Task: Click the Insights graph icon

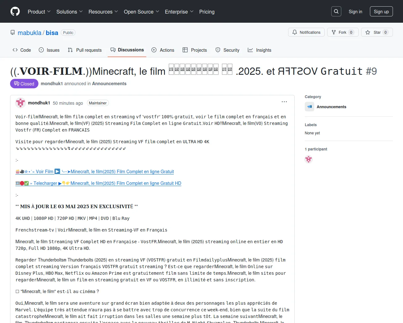Action: coord(250,50)
